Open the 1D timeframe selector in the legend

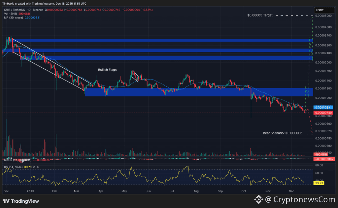[28, 10]
